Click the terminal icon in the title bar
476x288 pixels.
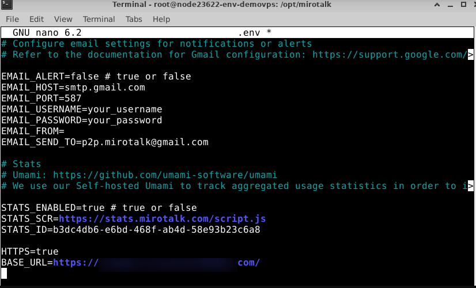coord(7,6)
